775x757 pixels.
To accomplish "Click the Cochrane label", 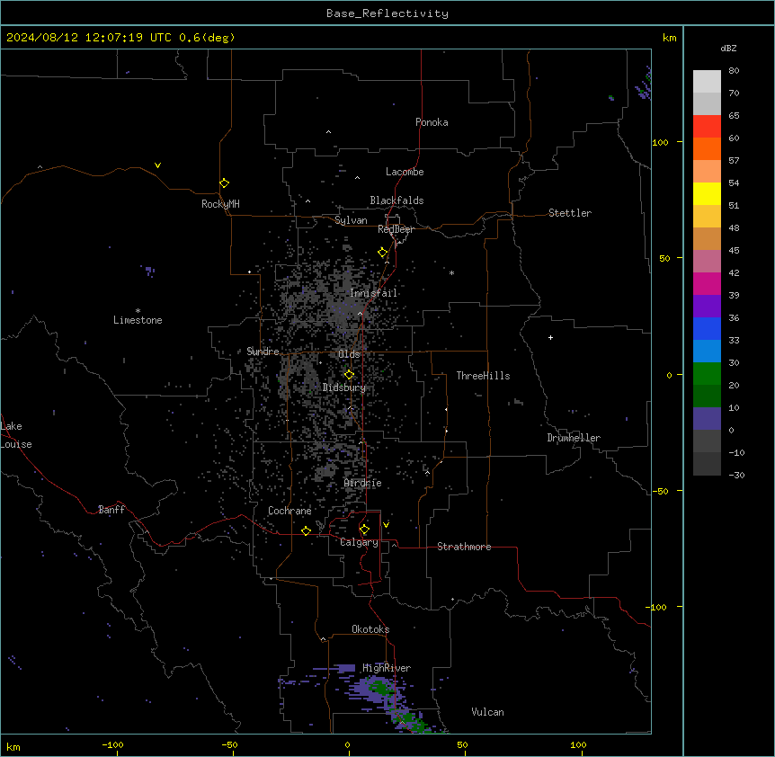I will (290, 511).
